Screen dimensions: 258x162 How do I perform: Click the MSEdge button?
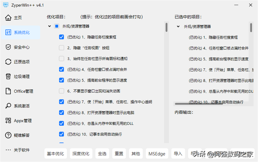click(157, 154)
